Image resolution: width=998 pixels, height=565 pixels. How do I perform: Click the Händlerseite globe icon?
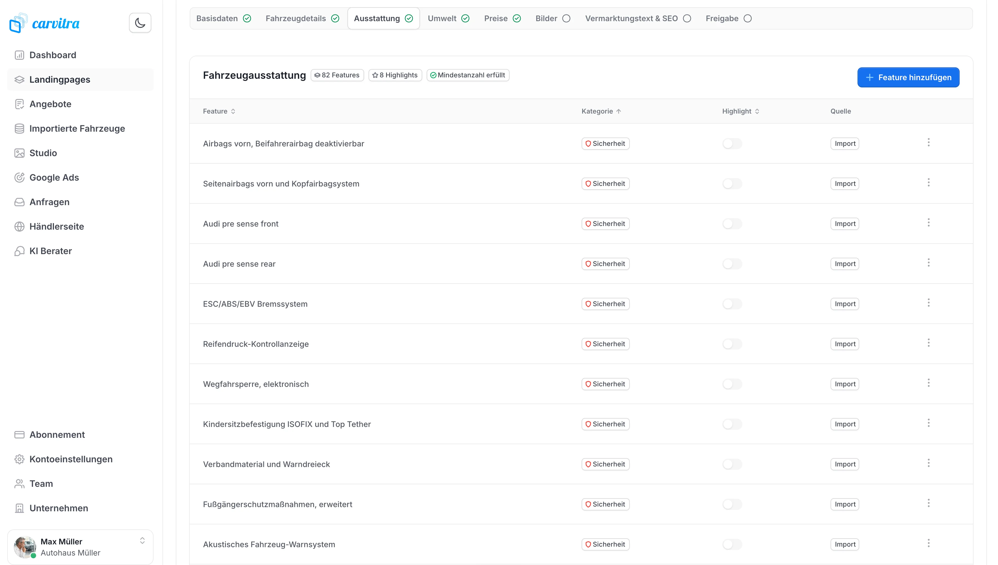(19, 226)
